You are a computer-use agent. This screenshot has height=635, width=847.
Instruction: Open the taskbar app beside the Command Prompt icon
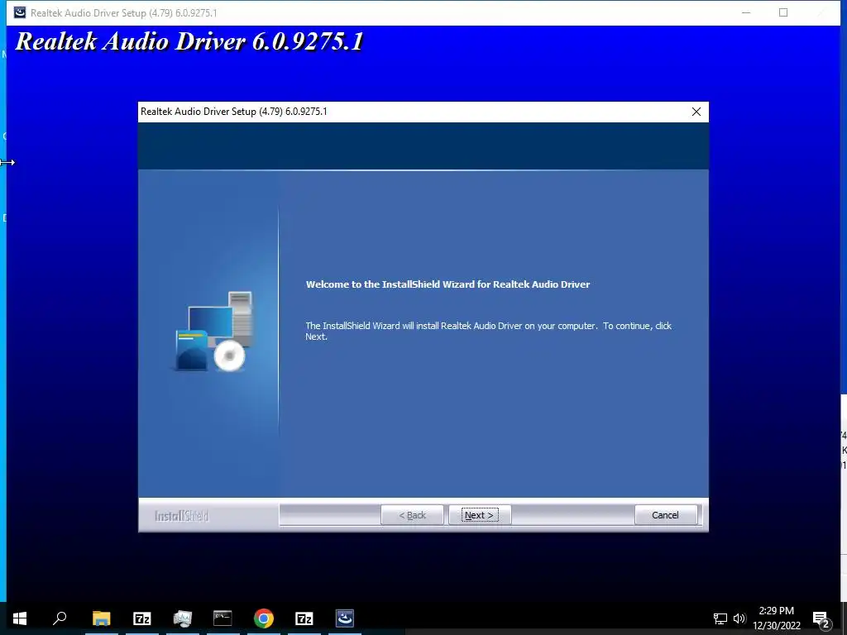[183, 618]
